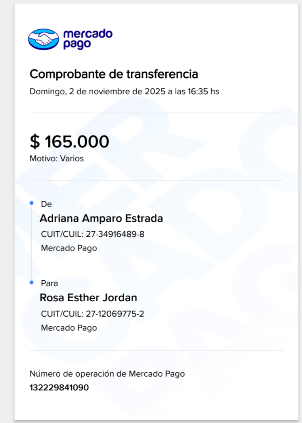Click the "De" sender label
Image resolution: width=302 pixels, height=423 pixels.
(x=46, y=204)
